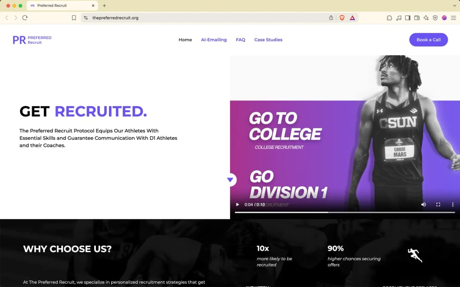This screenshot has height=287, width=460.
Task: Seek on the video progress bar
Action: [345, 212]
